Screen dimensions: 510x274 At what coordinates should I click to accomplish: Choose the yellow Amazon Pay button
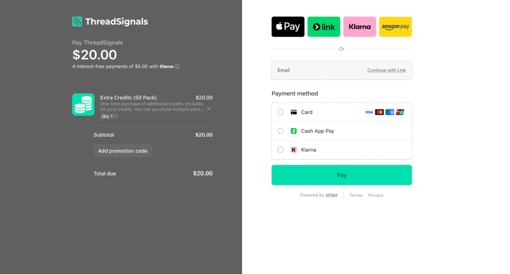pos(395,27)
